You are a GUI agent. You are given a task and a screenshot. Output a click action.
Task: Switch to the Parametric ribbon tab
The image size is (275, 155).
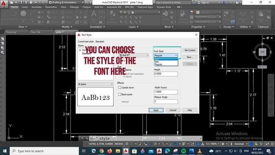tap(51, 7)
